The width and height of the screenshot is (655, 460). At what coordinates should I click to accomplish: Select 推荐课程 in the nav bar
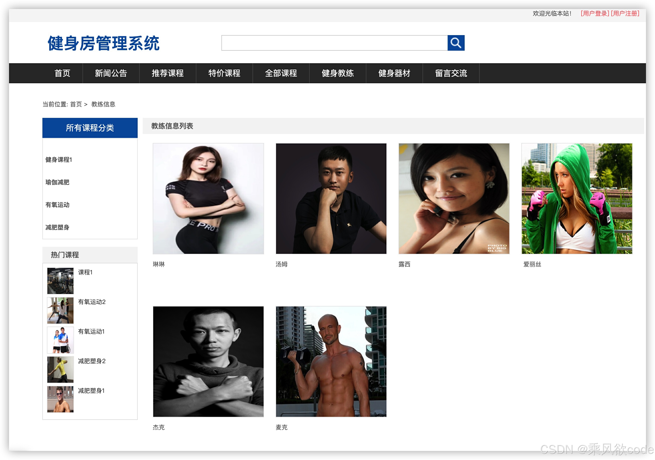point(168,73)
